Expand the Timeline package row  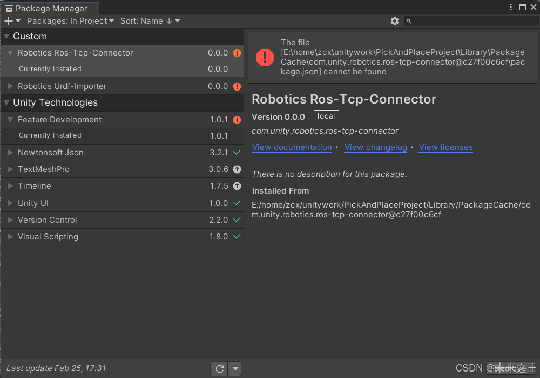coord(10,186)
